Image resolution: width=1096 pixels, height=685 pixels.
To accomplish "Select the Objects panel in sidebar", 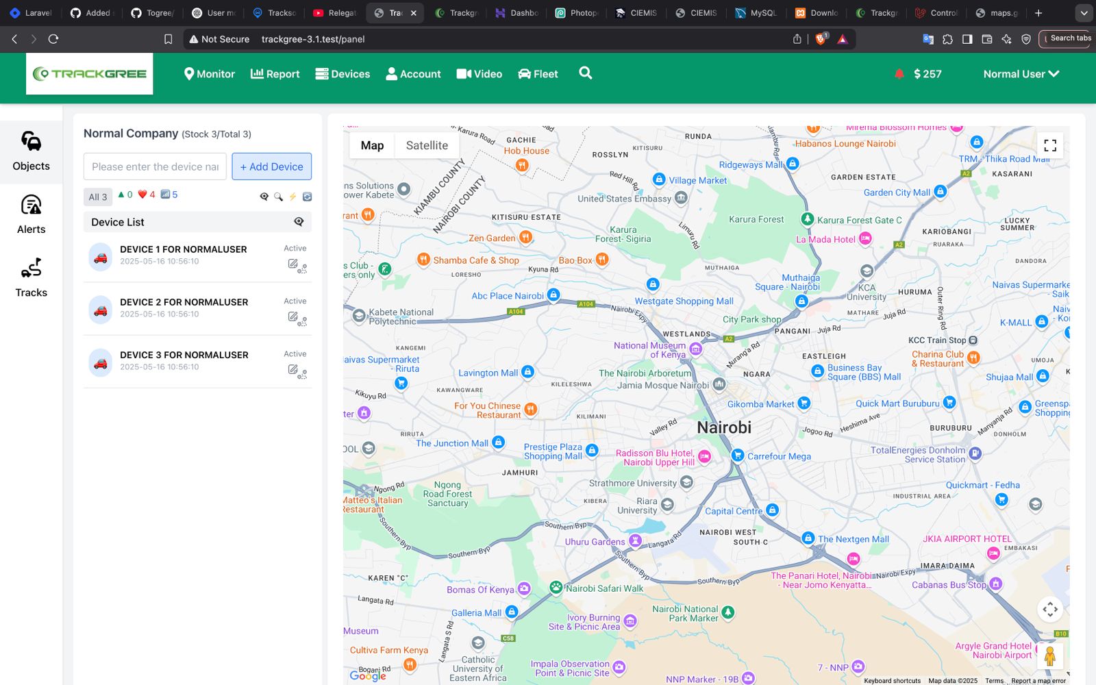I will point(31,151).
